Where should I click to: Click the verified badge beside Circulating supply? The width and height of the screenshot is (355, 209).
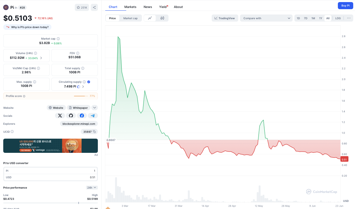89,82
